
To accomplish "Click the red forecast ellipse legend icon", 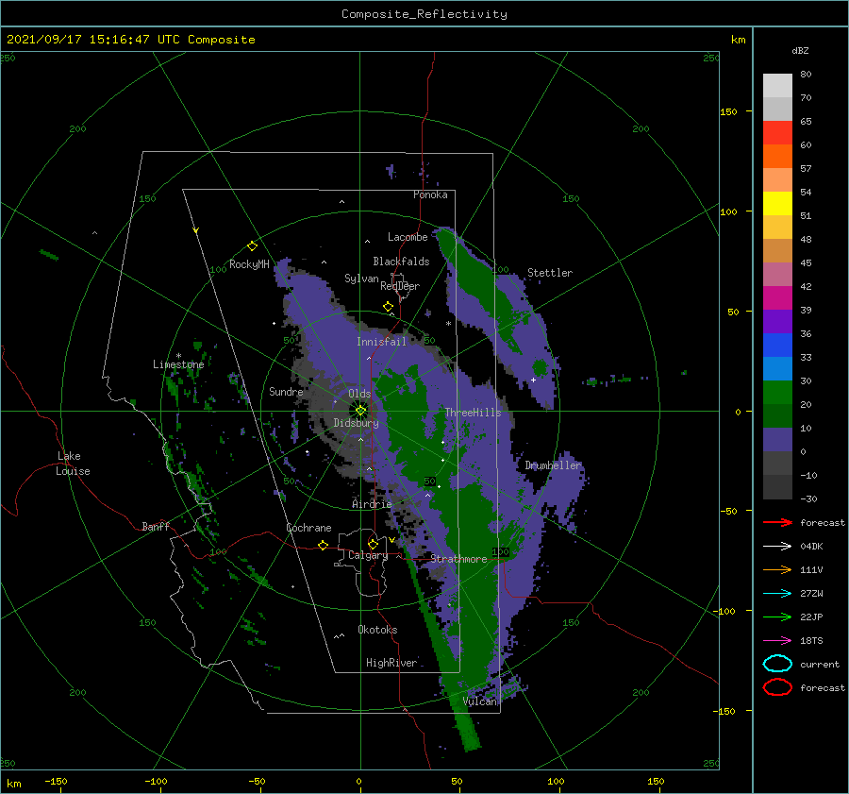I will [777, 687].
